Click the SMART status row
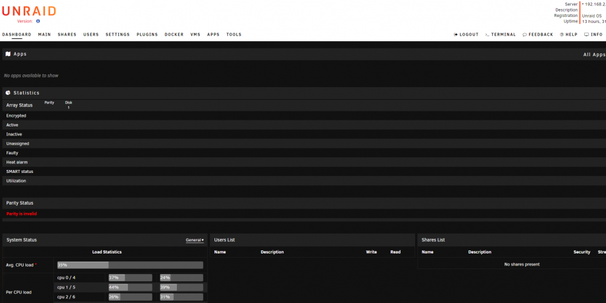The width and height of the screenshot is (606, 303). pos(304,171)
